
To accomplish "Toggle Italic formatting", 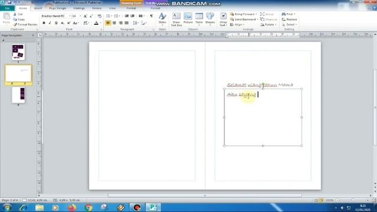I will 49,23.
